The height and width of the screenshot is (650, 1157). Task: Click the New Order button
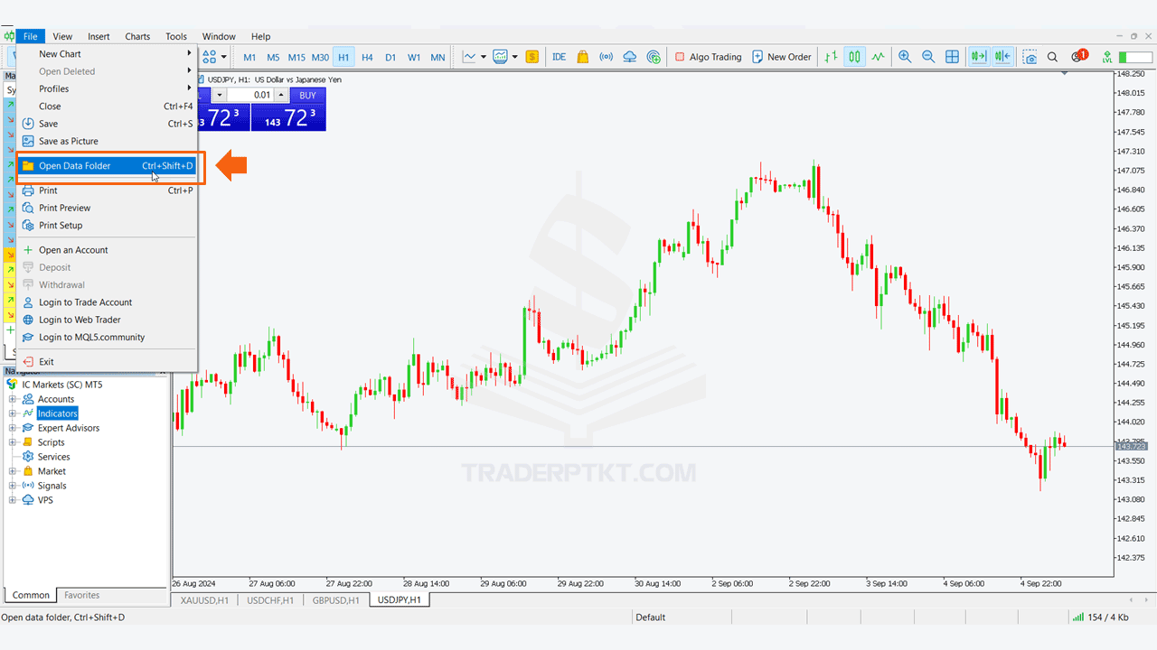(x=782, y=57)
